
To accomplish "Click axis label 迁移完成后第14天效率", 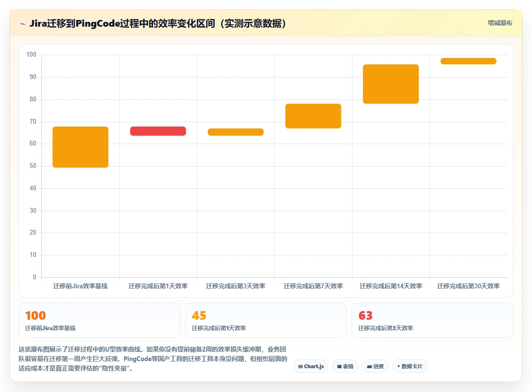I will point(391,286).
